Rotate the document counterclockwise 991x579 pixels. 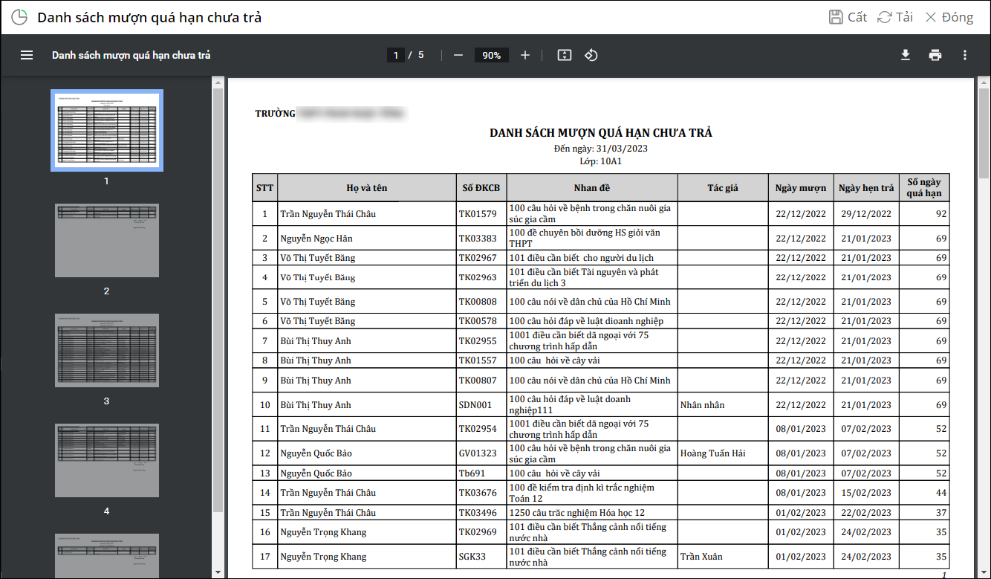pyautogui.click(x=591, y=55)
